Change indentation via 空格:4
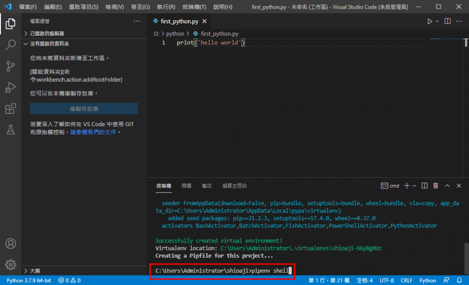The height and width of the screenshot is (285, 469). click(365, 280)
